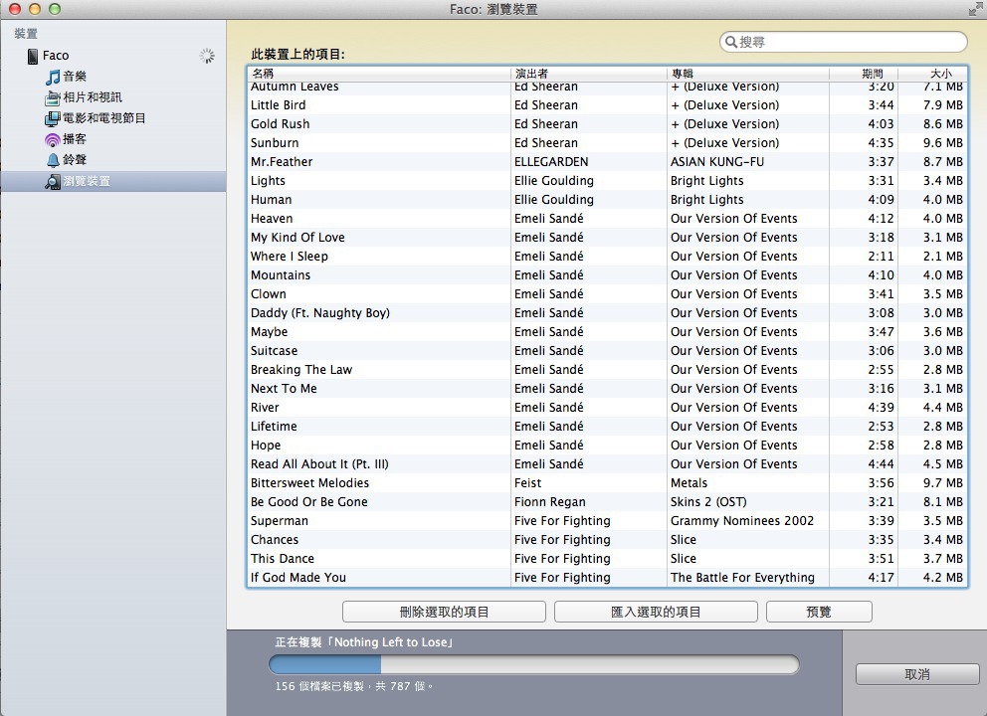The width and height of the screenshot is (987, 716).
Task: Select the Clown song row
Action: click(x=608, y=293)
